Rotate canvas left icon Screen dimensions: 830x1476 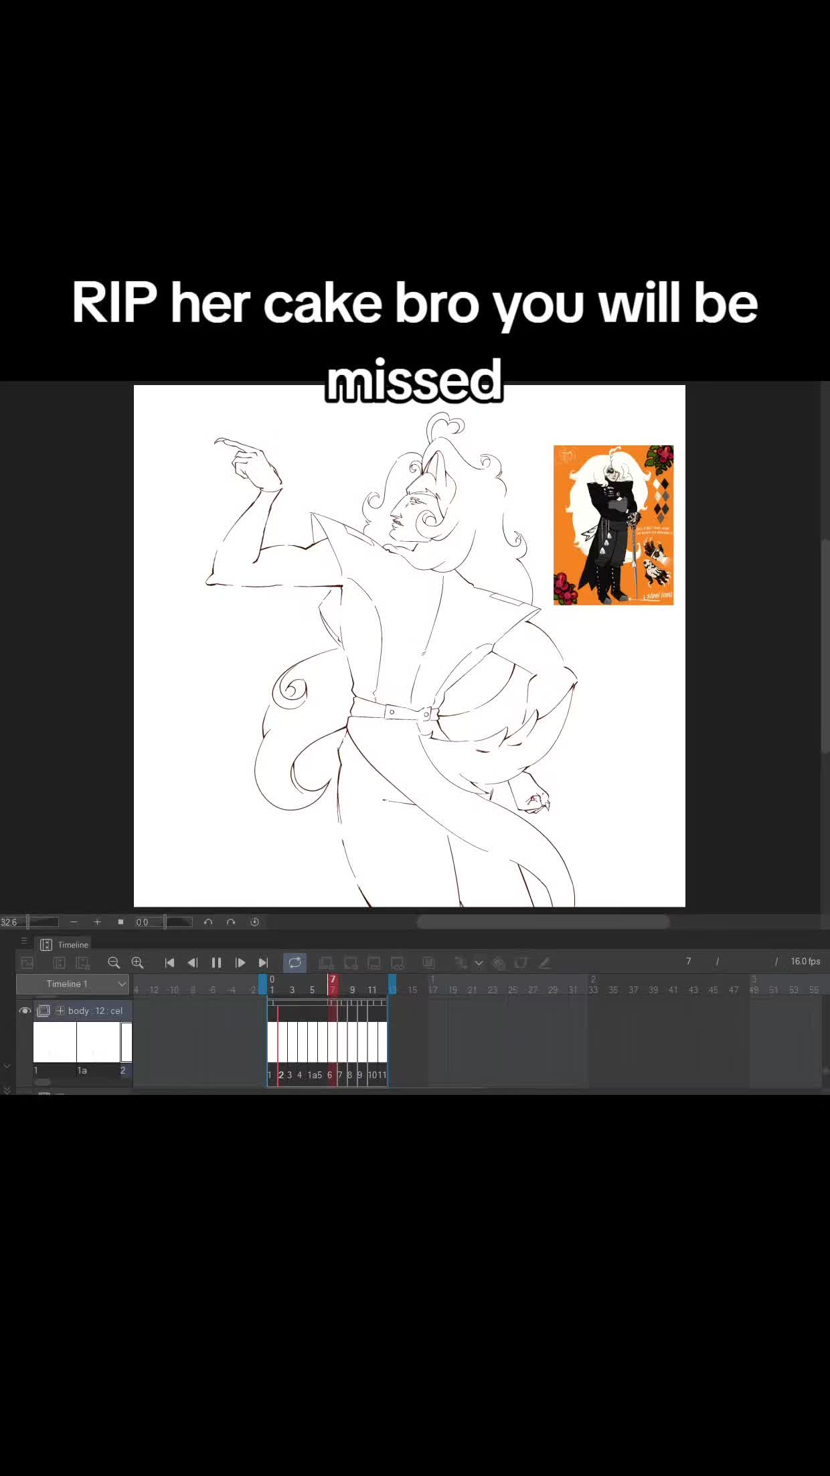click(208, 922)
